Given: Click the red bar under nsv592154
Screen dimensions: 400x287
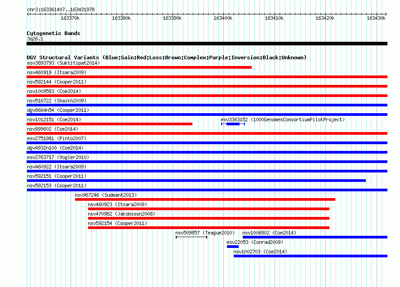Looking at the screenshot, I should (209, 228).
